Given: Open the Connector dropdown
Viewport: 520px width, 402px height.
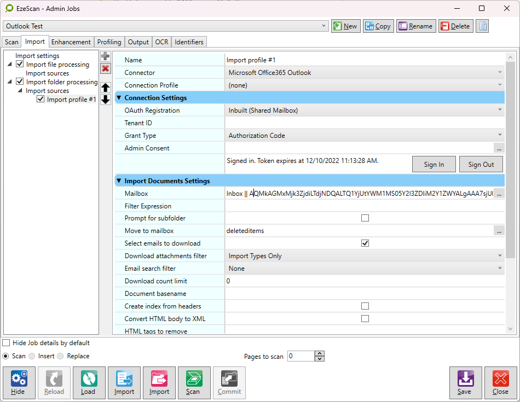Looking at the screenshot, I should [365, 73].
